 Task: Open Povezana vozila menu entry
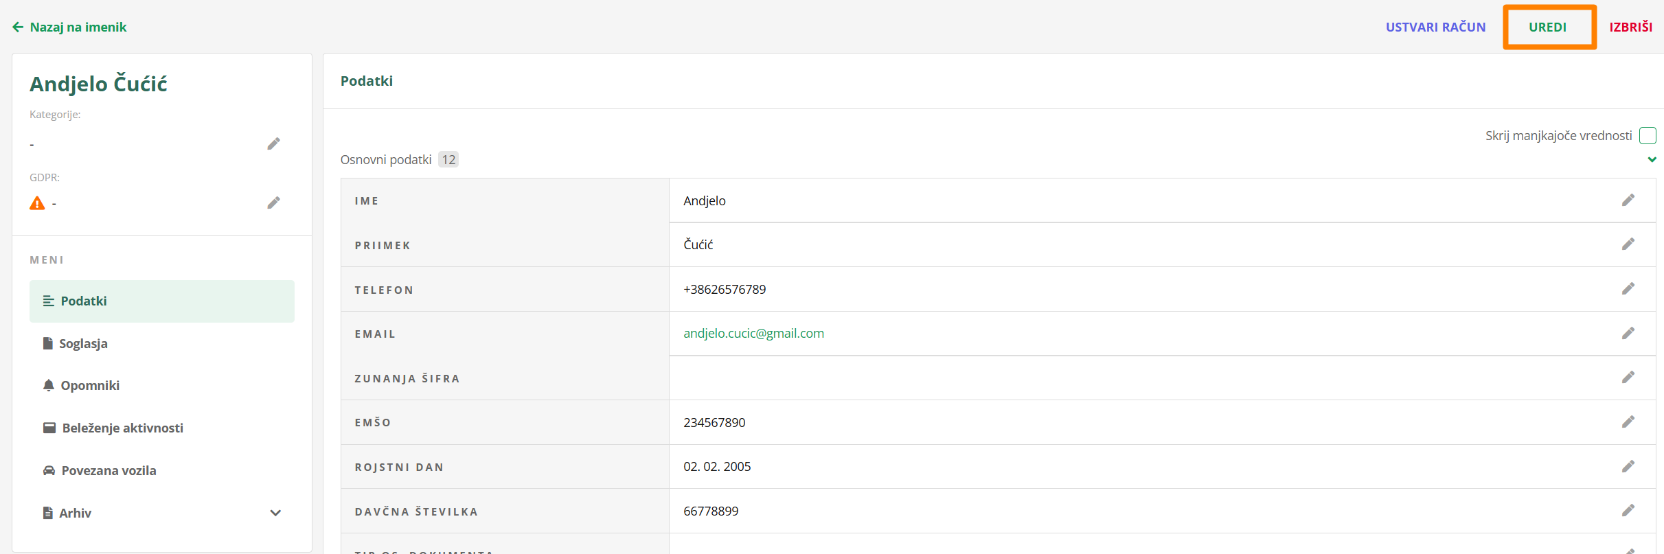click(109, 470)
